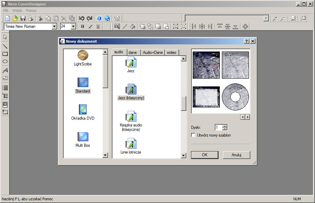Viewport: 315px width, 203px height.
Task: Toggle bold text formatting
Action: click(x=82, y=26)
